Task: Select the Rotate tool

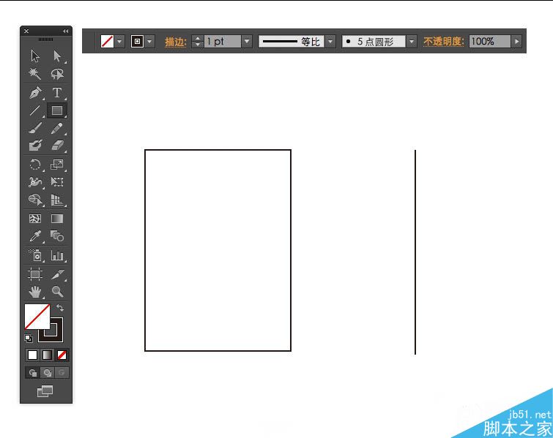Action: 35,165
